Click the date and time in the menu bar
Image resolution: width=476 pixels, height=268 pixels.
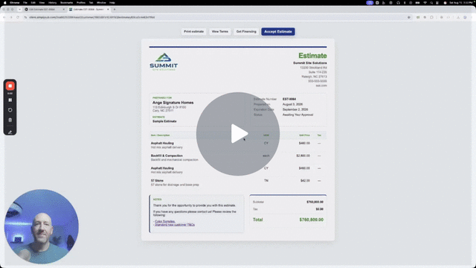point(461,3)
